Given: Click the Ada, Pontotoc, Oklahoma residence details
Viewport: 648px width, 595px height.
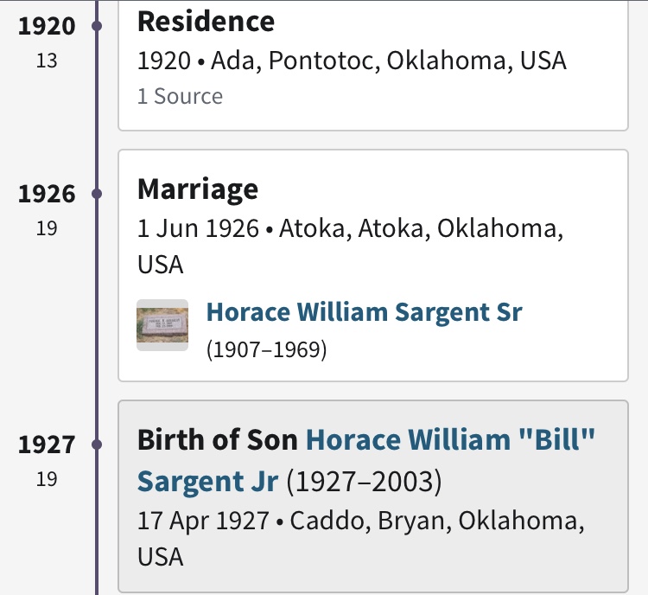Looking at the screenshot, I should [x=352, y=61].
